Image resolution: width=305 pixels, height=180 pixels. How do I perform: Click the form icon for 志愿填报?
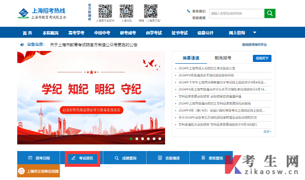(x=160, y=158)
